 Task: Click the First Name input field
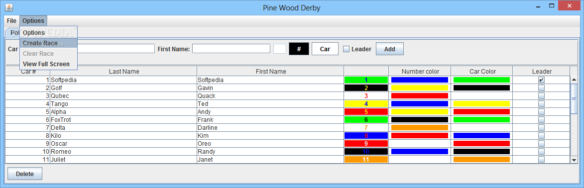[x=232, y=49]
